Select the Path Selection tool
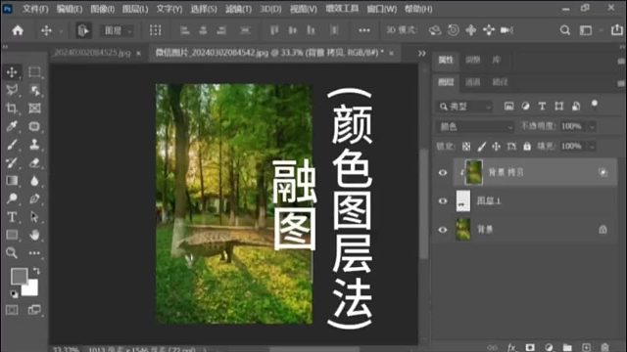This screenshot has height=352, width=627. 34,217
